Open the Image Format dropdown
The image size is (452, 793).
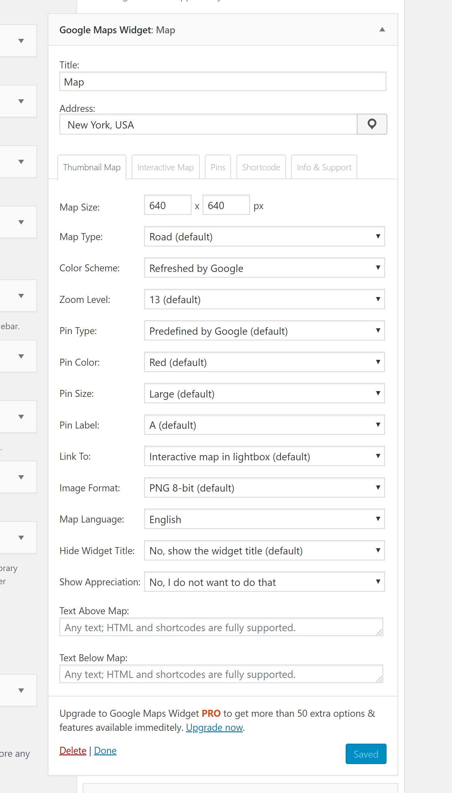[264, 488]
